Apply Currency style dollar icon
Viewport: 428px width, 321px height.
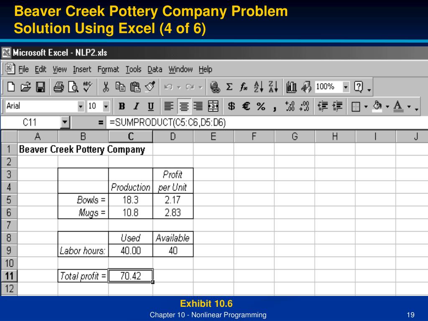coord(232,106)
